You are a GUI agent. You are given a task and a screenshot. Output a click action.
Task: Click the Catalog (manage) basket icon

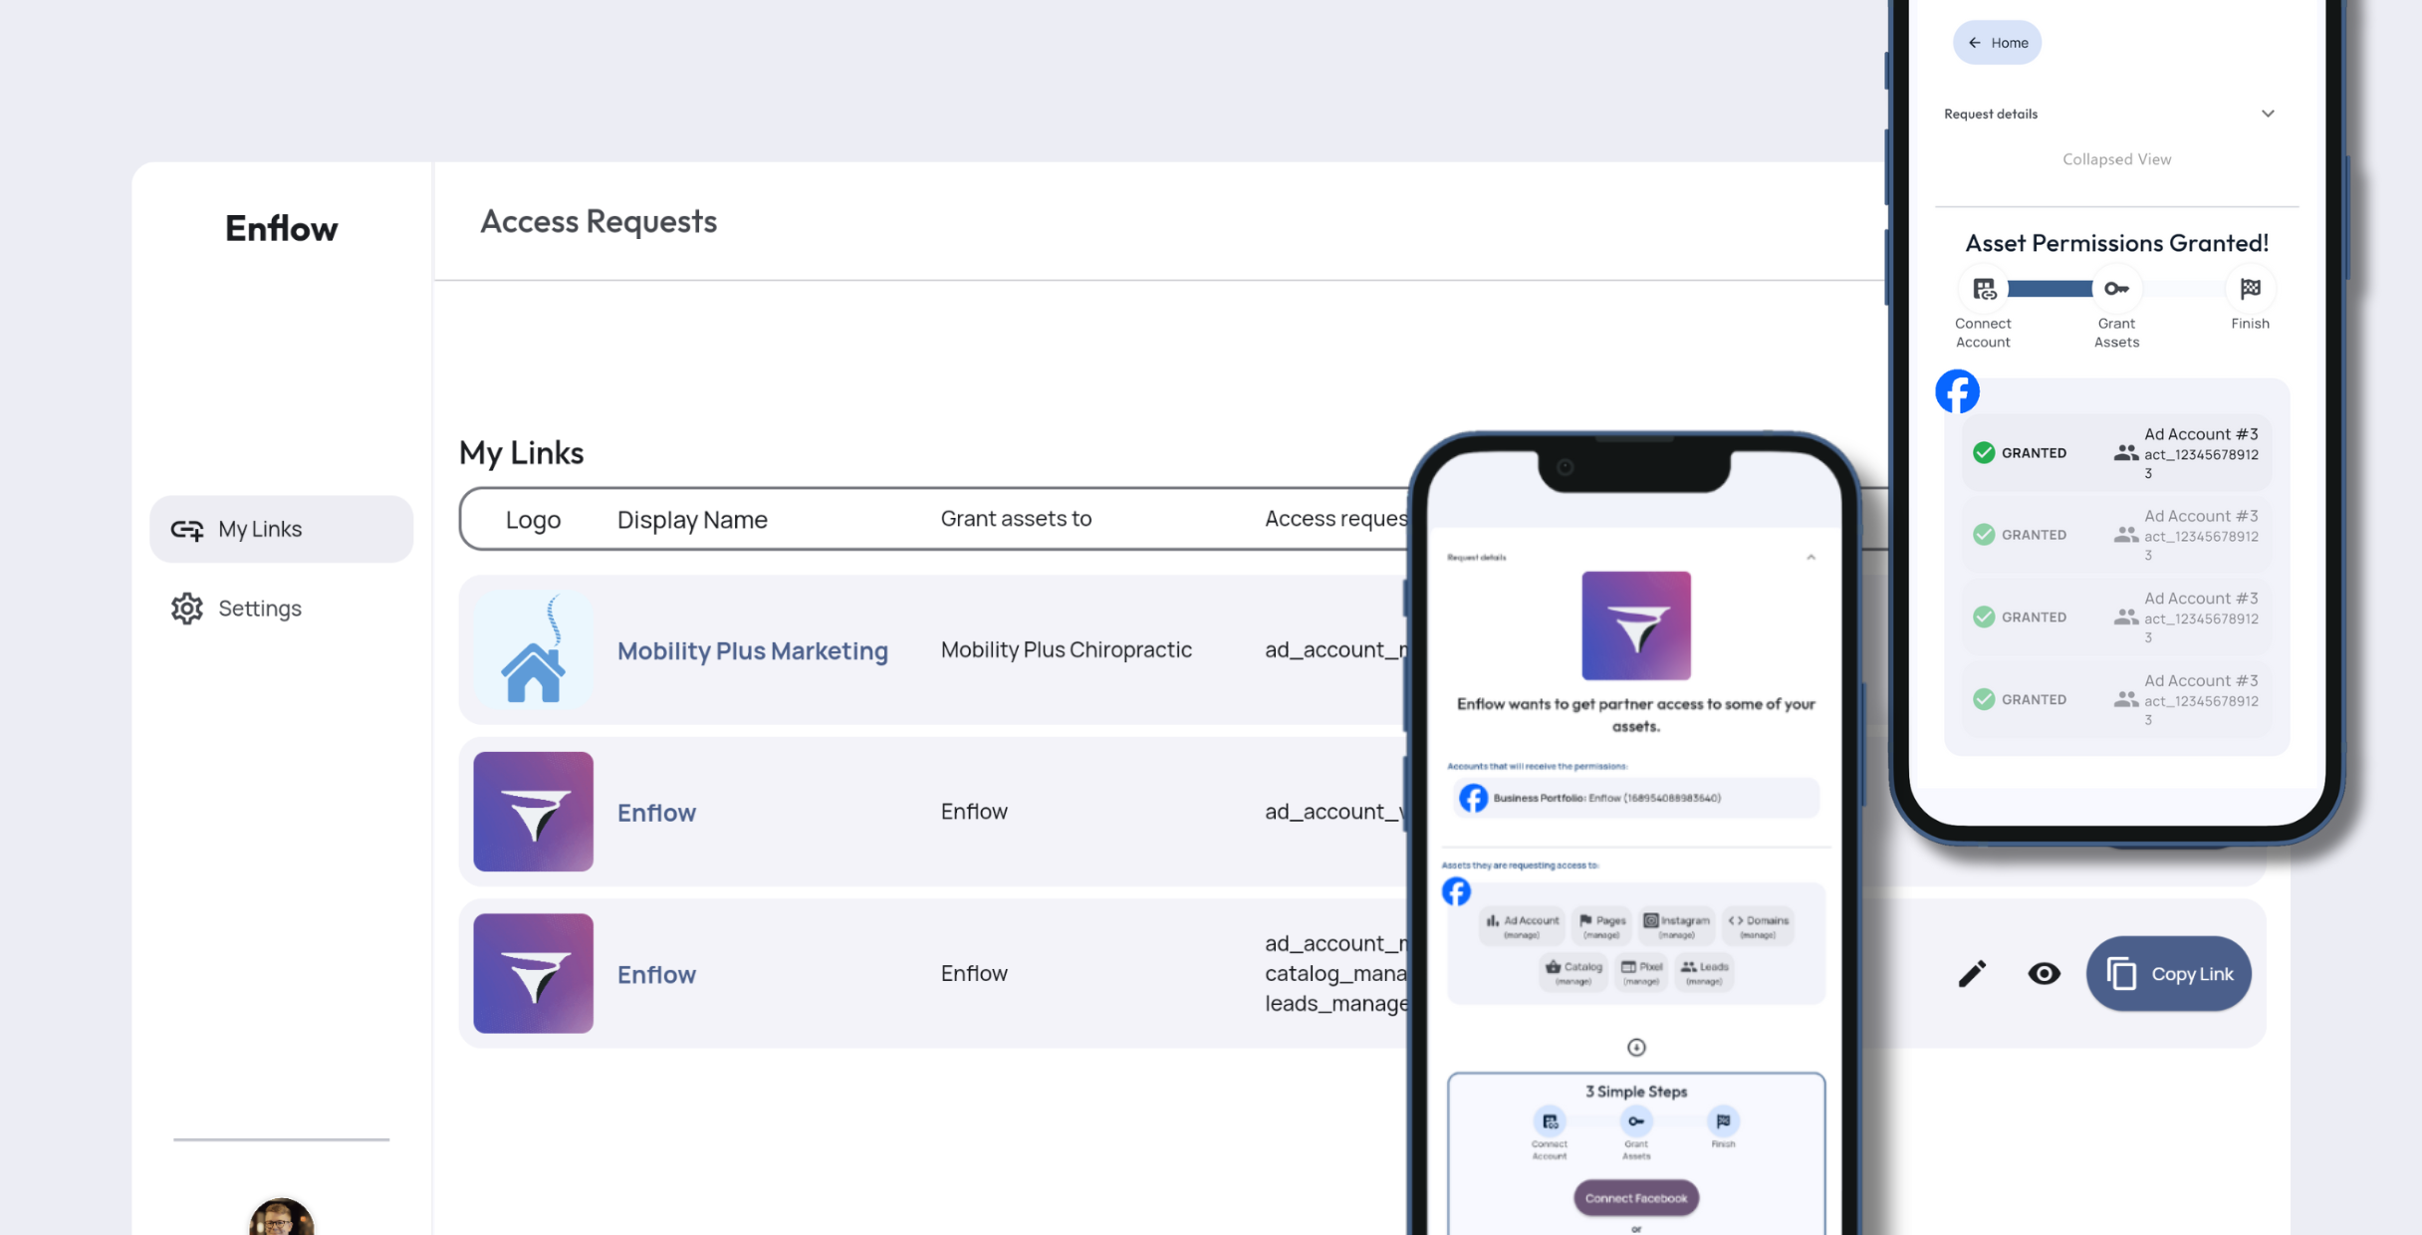[1553, 967]
